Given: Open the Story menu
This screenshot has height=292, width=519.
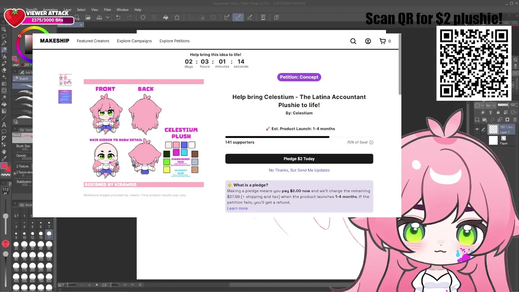Looking at the screenshot, I should (32, 10).
